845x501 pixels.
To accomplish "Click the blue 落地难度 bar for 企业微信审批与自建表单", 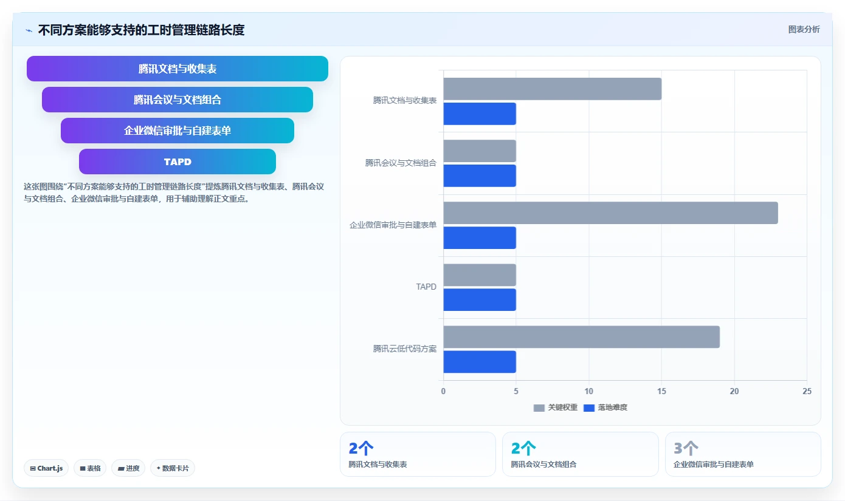I will pyautogui.click(x=480, y=237).
